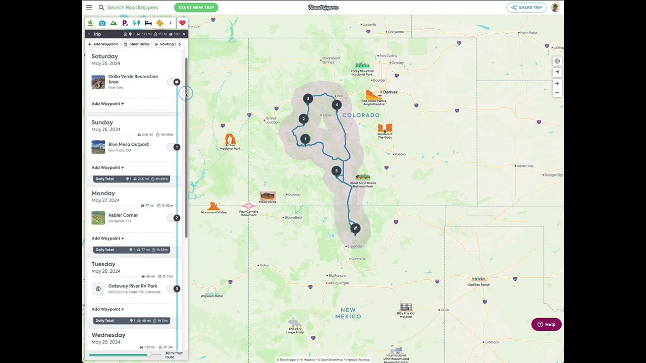Show more trip options chevron
Screen dimensions: 646x363
tap(180, 44)
